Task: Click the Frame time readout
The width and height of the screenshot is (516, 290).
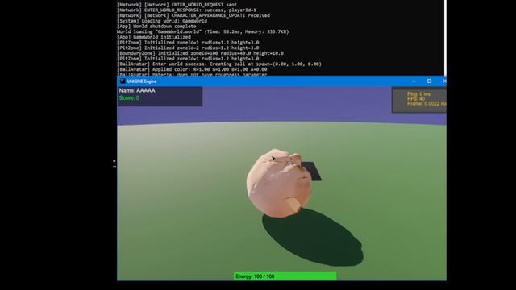Action: tap(427, 104)
